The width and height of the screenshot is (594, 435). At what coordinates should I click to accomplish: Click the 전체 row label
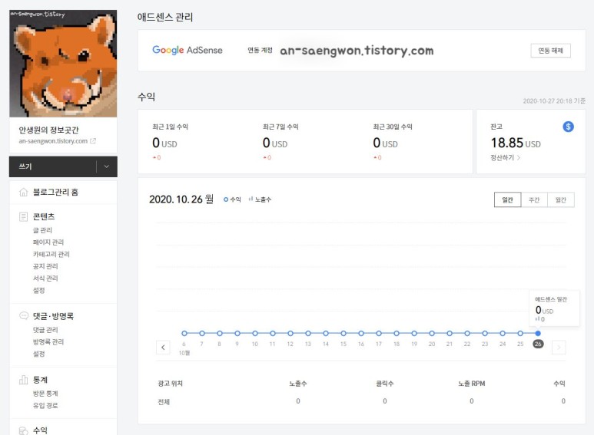(x=164, y=402)
